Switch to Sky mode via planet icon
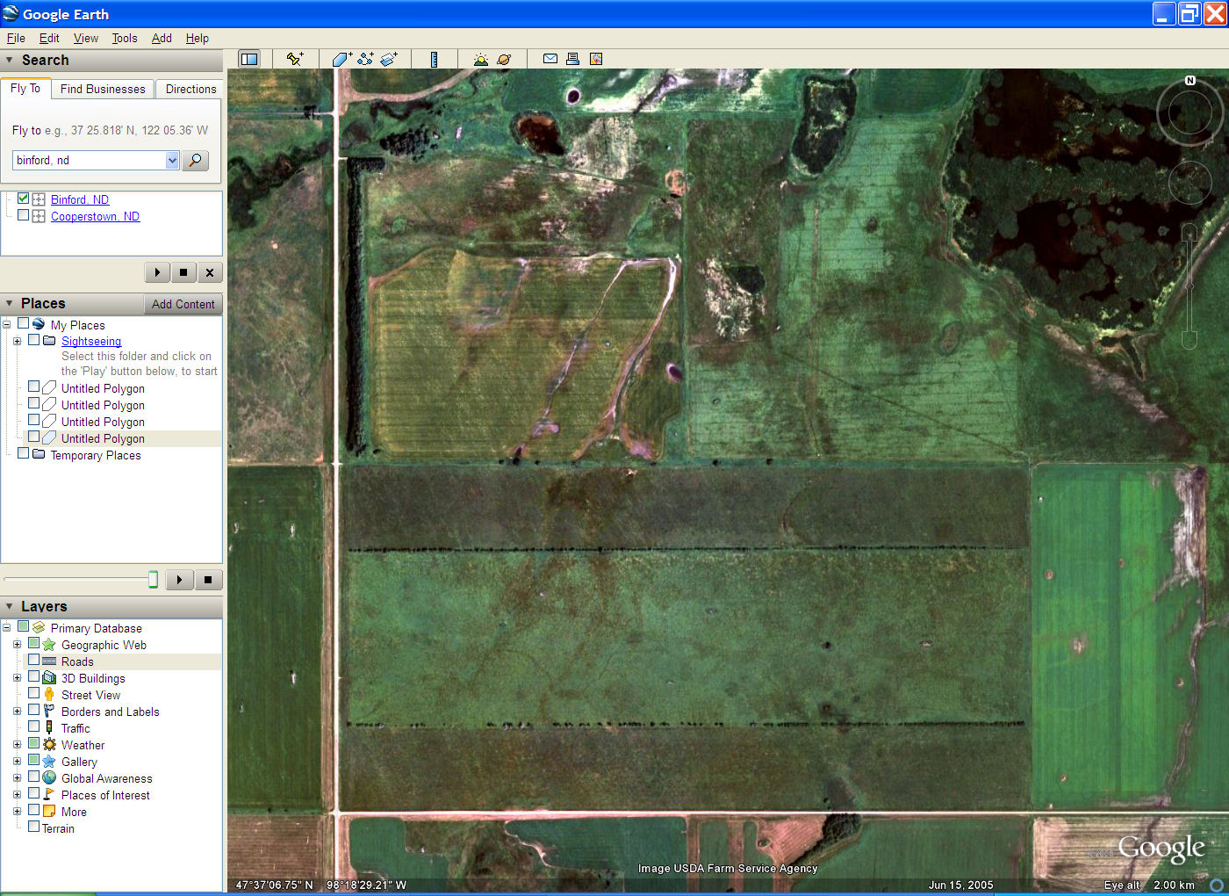 pos(504,59)
